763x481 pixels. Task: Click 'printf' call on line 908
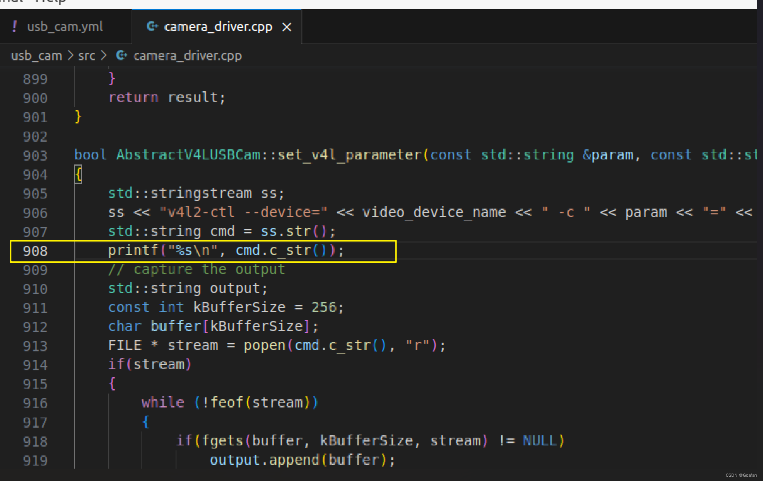pos(133,250)
